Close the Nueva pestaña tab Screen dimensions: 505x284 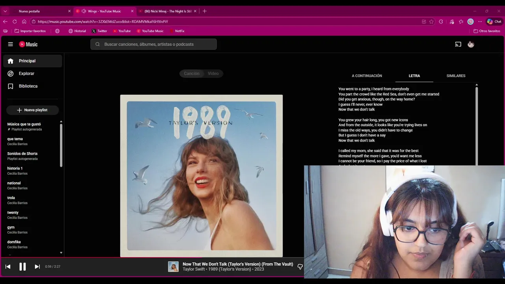tap(69, 11)
